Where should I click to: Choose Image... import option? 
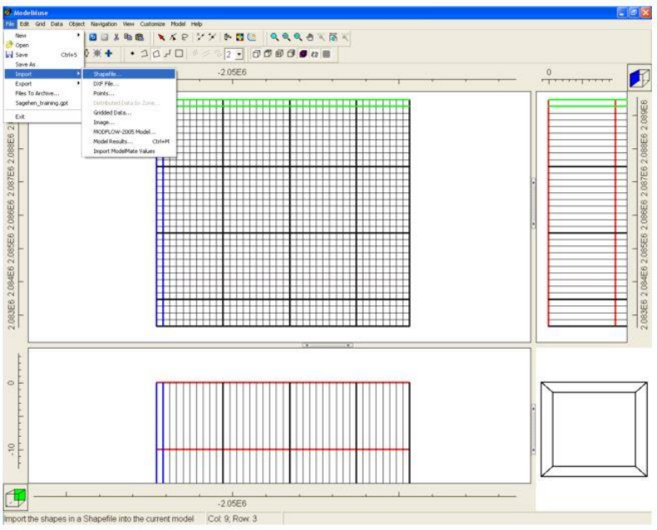pyautogui.click(x=129, y=122)
